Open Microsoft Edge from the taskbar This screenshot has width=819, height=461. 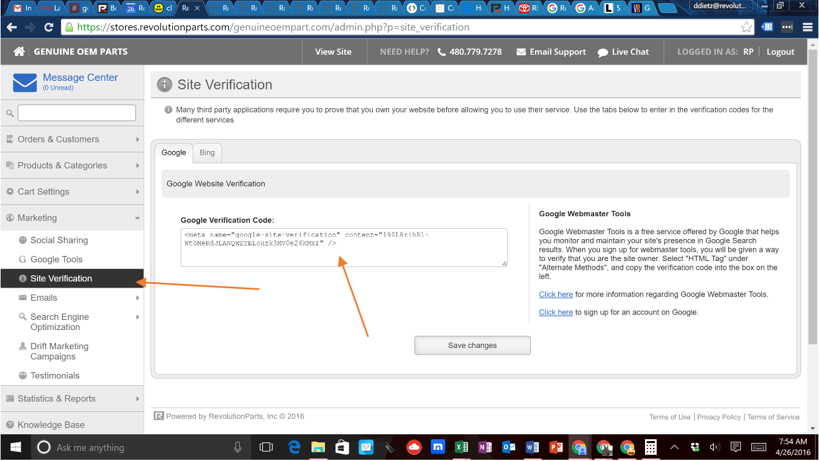295,447
